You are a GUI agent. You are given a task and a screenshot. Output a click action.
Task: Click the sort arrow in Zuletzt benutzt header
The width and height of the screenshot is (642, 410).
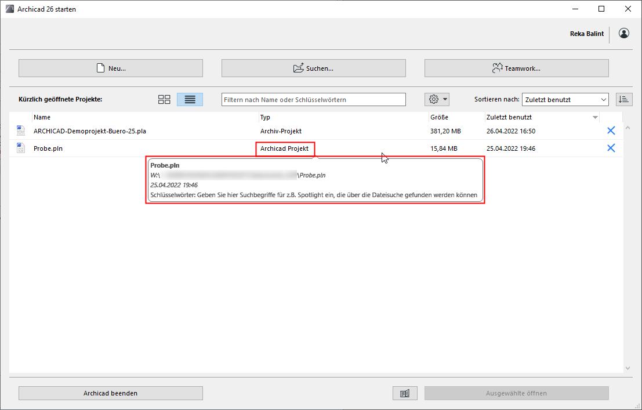[x=595, y=118]
